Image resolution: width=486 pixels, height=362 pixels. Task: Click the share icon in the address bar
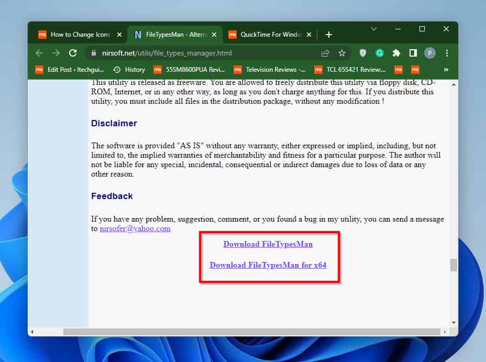coord(325,53)
